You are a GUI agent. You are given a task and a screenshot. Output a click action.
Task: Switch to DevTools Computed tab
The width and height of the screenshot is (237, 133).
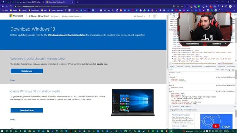pyautogui.click(x=179, y=66)
